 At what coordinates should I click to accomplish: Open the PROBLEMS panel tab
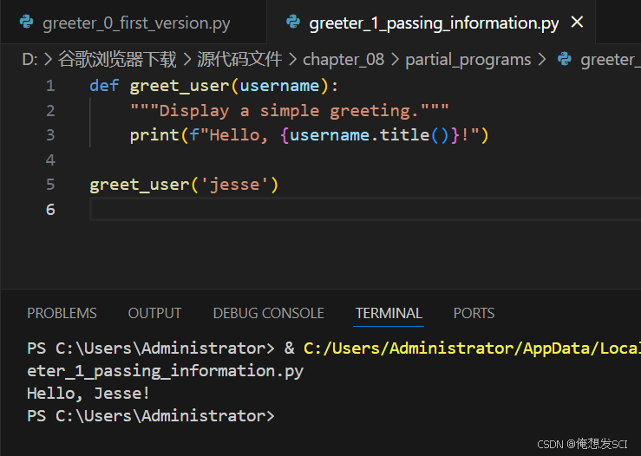click(x=62, y=314)
